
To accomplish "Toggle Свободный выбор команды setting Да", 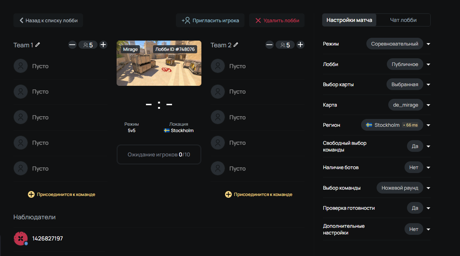I will click(x=415, y=146).
